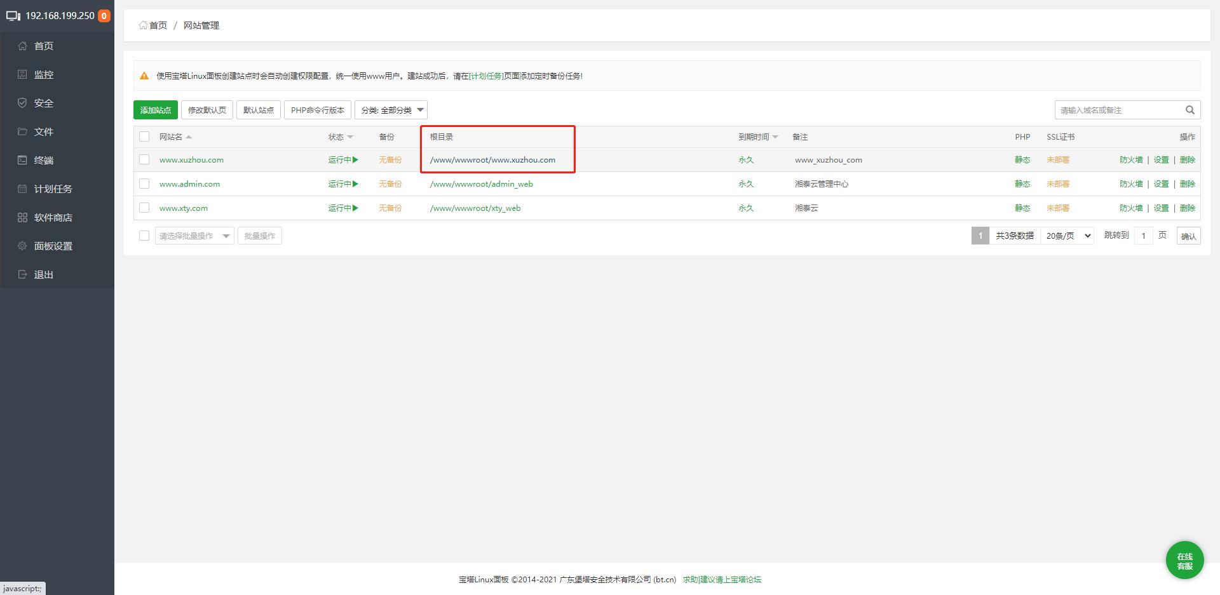Toggle the select-all checkbox in table header
Image resolution: width=1220 pixels, height=595 pixels.
144,137
